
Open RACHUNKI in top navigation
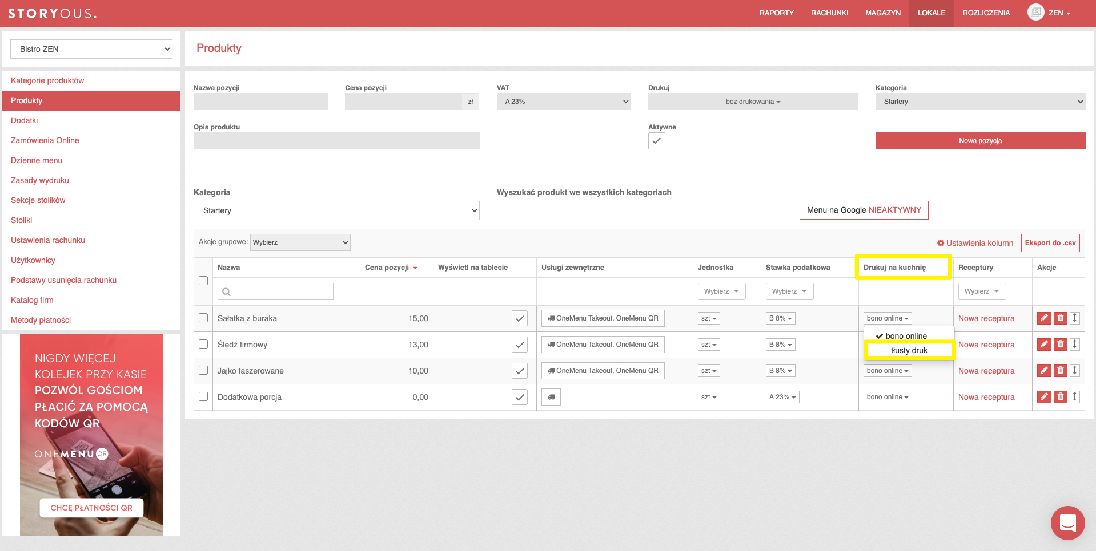[x=829, y=13]
